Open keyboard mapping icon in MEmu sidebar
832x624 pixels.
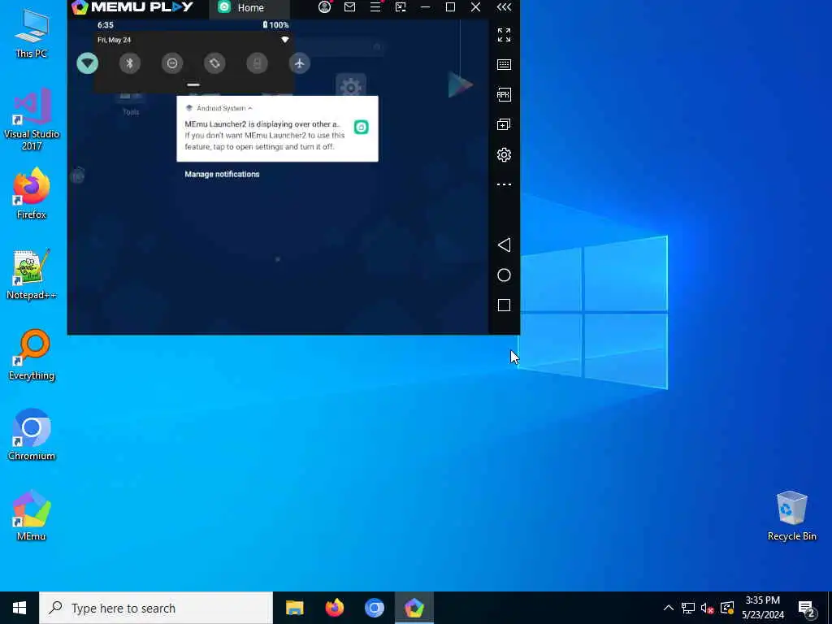tap(504, 65)
